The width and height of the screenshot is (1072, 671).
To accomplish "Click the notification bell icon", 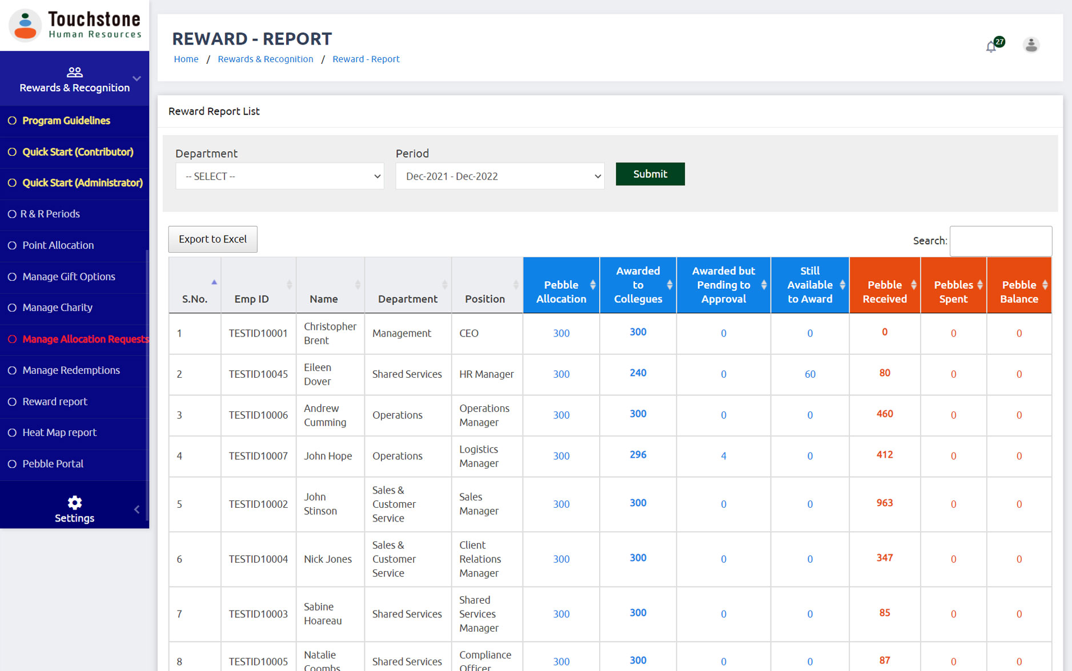I will [991, 47].
